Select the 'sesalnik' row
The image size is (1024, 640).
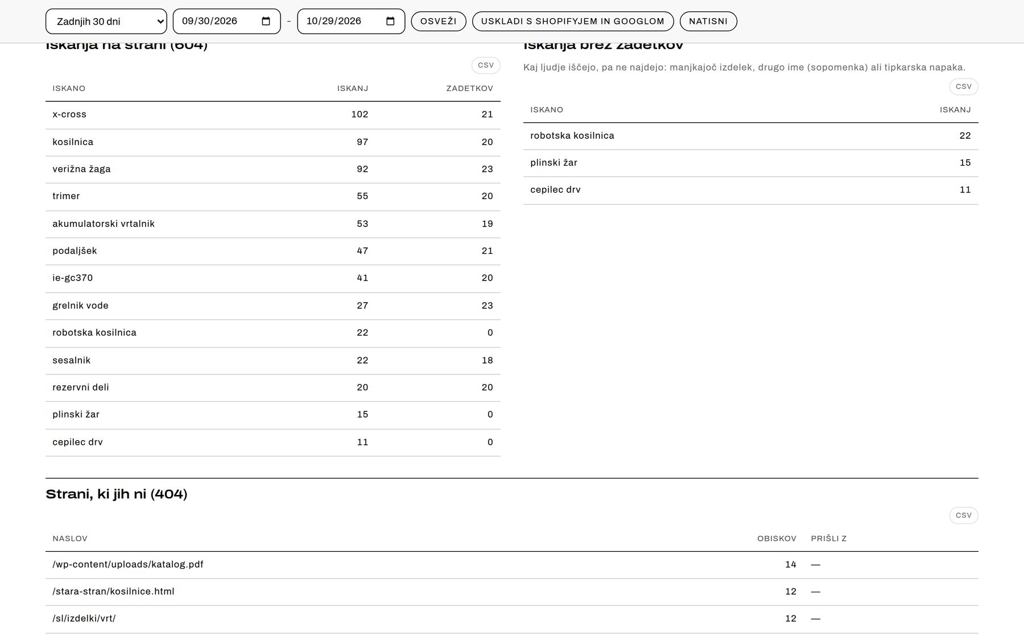tap(273, 361)
